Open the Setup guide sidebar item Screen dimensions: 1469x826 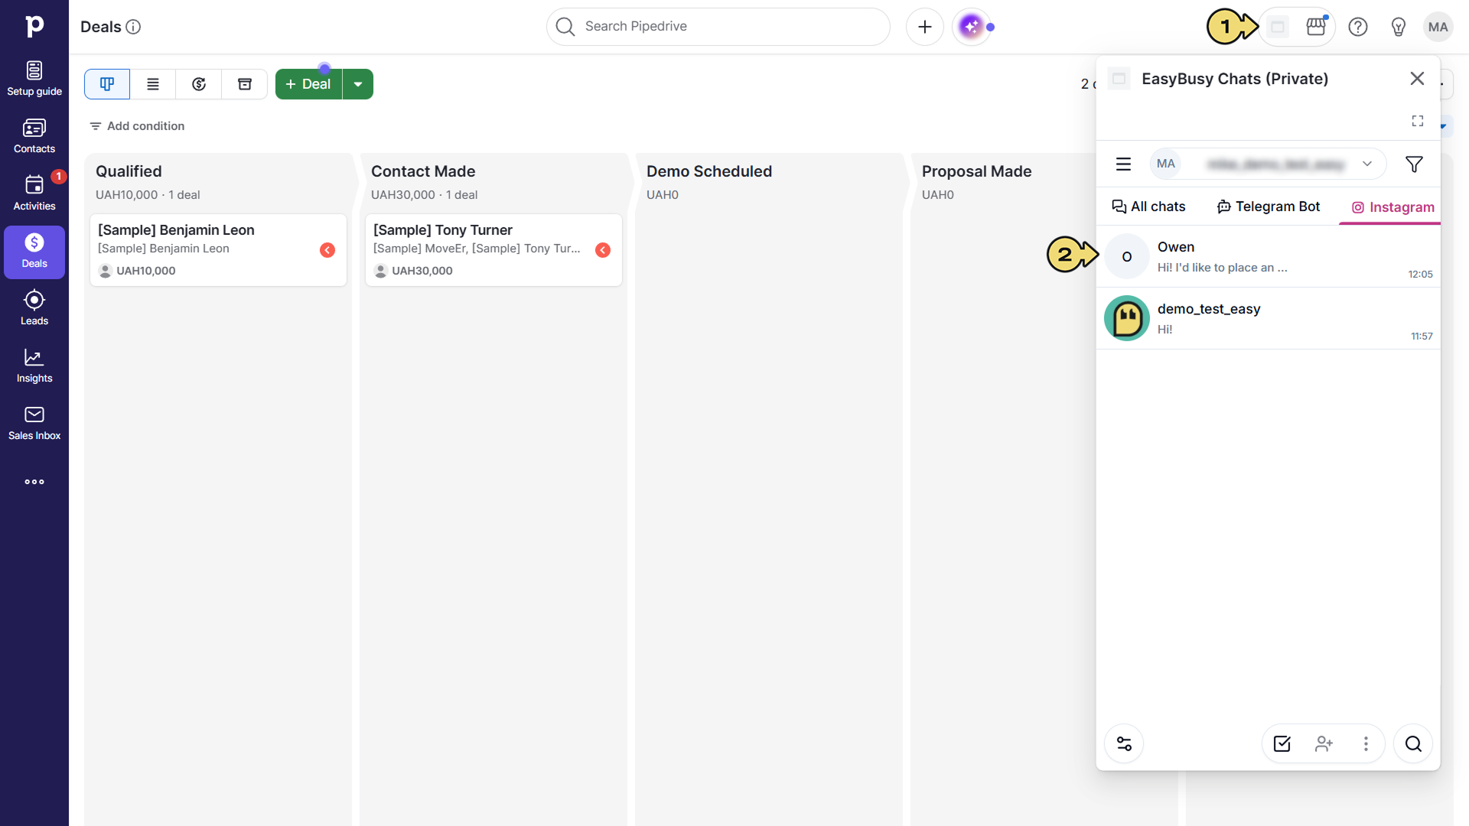34,79
